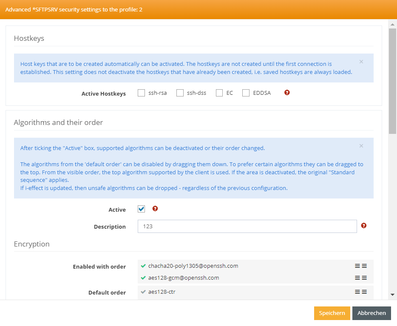Viewport: 397px width, 326px height.
Task: Click help icon next to Active Hostkeys
Action: pyautogui.click(x=287, y=93)
